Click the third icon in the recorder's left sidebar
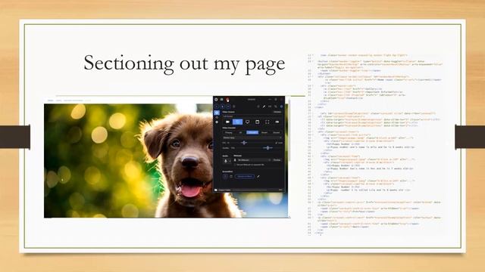Image resolution: width=485 pixels, height=272 pixels. click(x=217, y=122)
